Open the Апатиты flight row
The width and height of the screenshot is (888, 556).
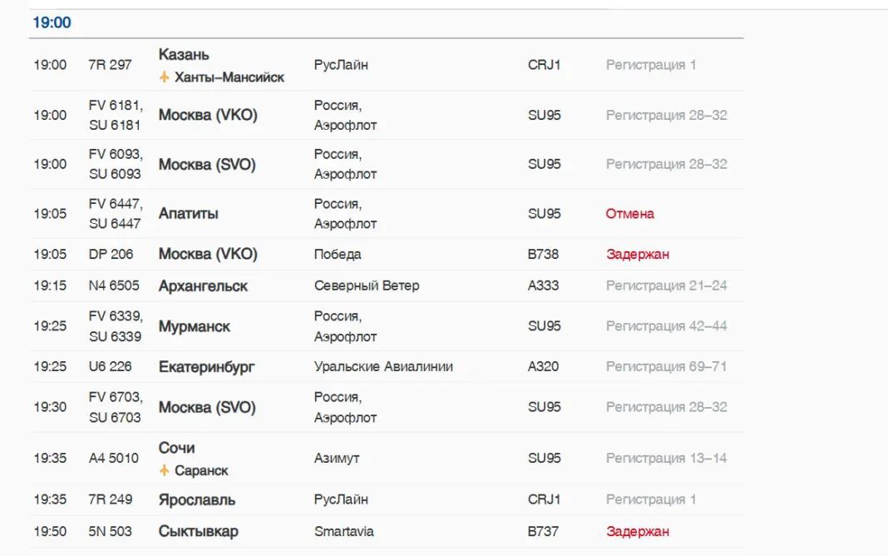387,214
